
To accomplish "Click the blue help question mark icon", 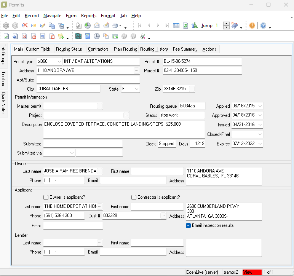I will (x=263, y=26).
